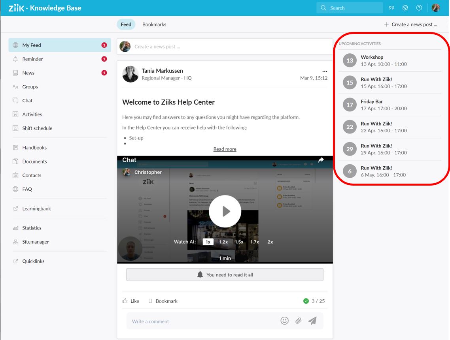Viewport: 450px width, 340px height.
Task: Open the settings gear icon
Action: 405,8
